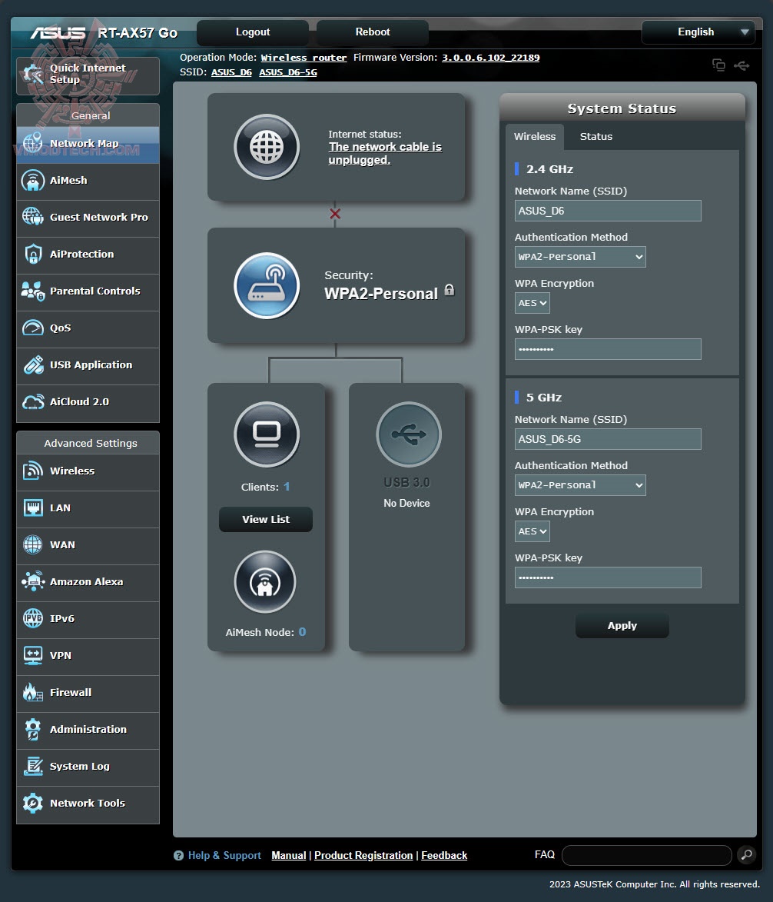Switch to the Status tab
773x902 pixels.
596,136
